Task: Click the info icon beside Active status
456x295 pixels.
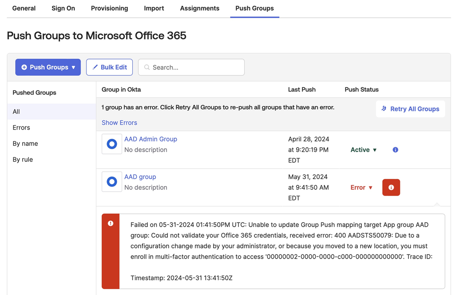Action: click(x=395, y=150)
